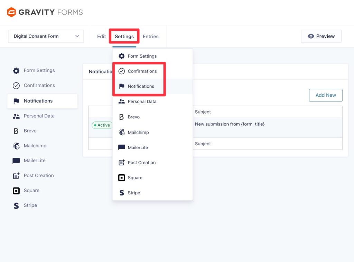This screenshot has width=354, height=262.
Task: Click the Confirmations checkmark icon in sidebar
Action: pyautogui.click(x=16, y=85)
